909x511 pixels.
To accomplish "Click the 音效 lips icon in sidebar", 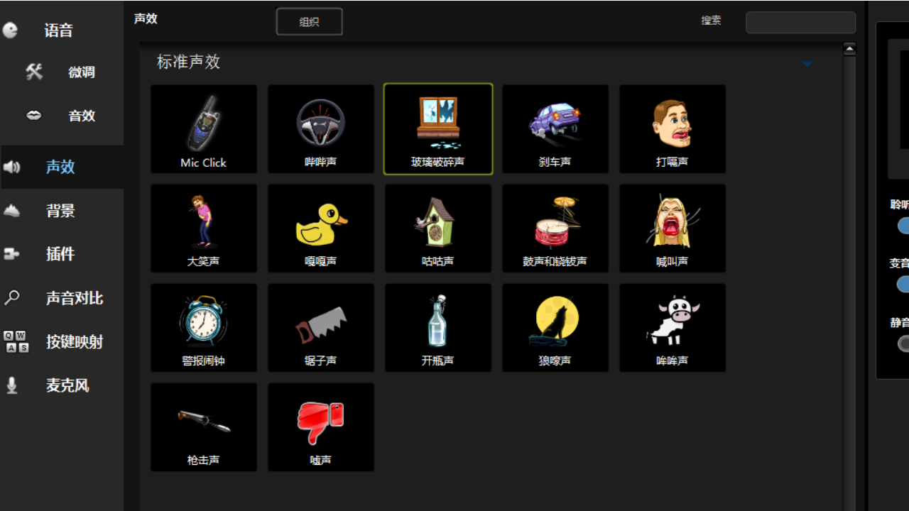I will pos(34,115).
